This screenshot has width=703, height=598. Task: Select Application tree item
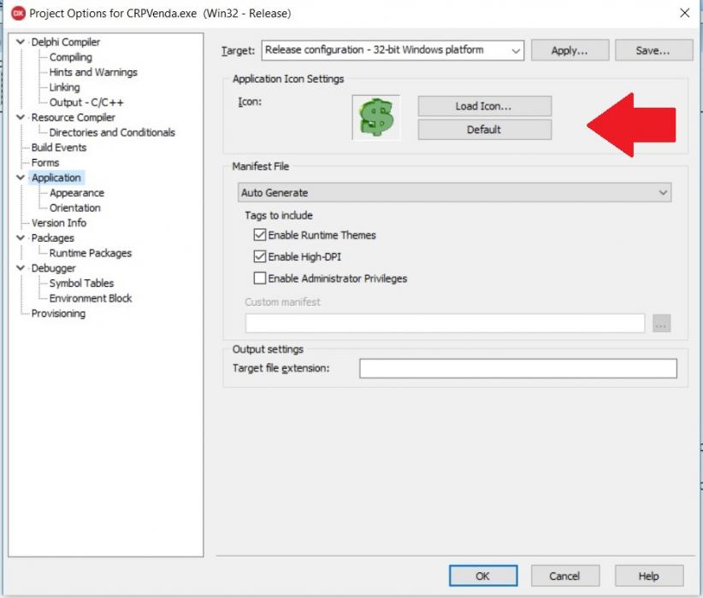point(56,178)
